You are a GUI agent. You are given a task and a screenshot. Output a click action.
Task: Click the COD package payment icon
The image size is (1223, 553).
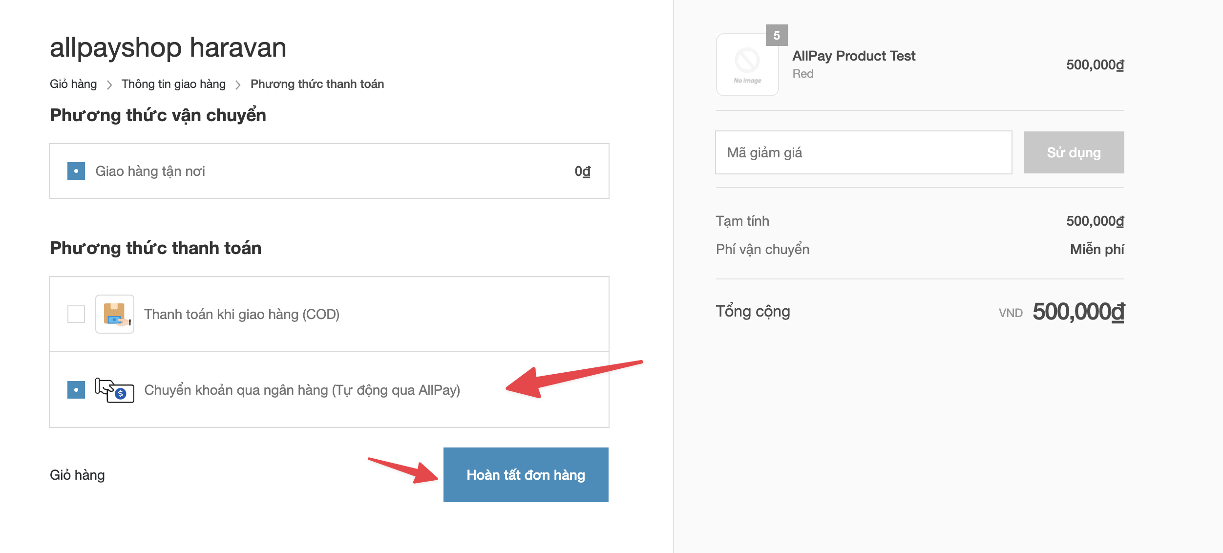[115, 314]
